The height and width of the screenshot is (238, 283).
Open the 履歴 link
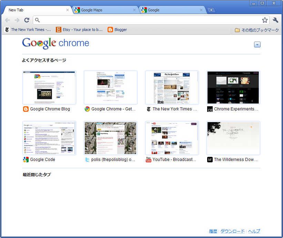pos(213,231)
